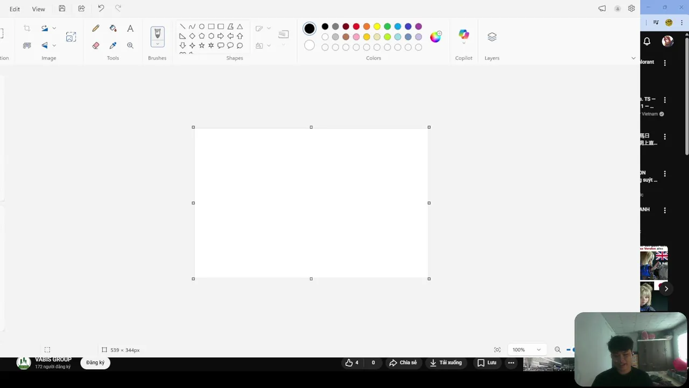Viewport: 689px width, 388px height.
Task: Select the Brush tool button
Action: pos(157,33)
